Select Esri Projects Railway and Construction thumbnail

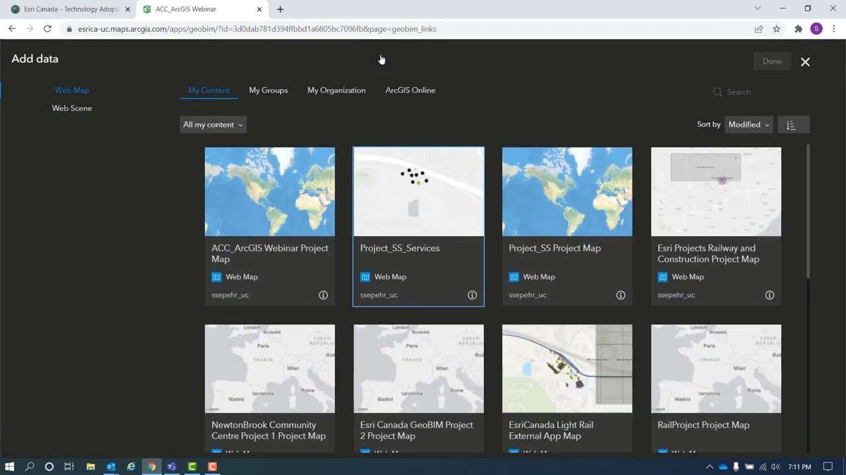(x=716, y=191)
